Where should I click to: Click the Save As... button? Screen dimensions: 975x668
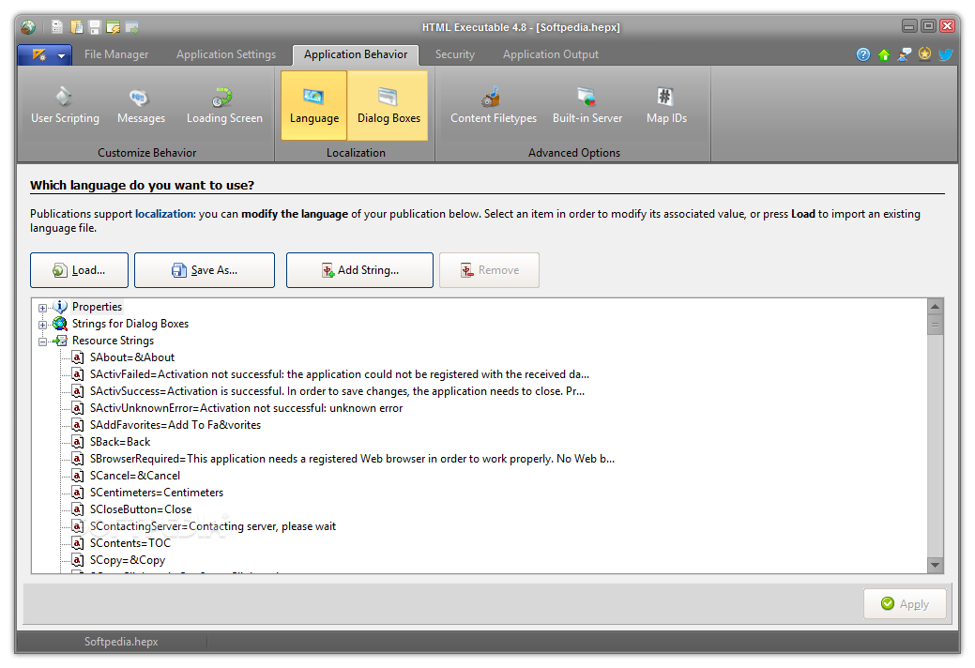[205, 270]
